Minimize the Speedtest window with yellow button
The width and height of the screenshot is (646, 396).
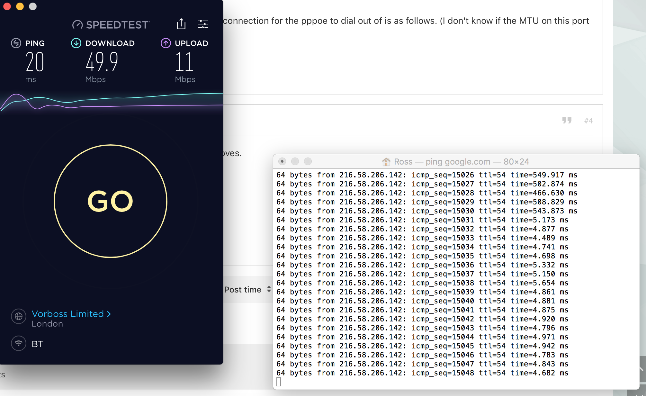tap(20, 6)
